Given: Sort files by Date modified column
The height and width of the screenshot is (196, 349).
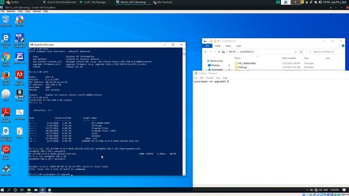Looking at the screenshot, I should 289,58.
